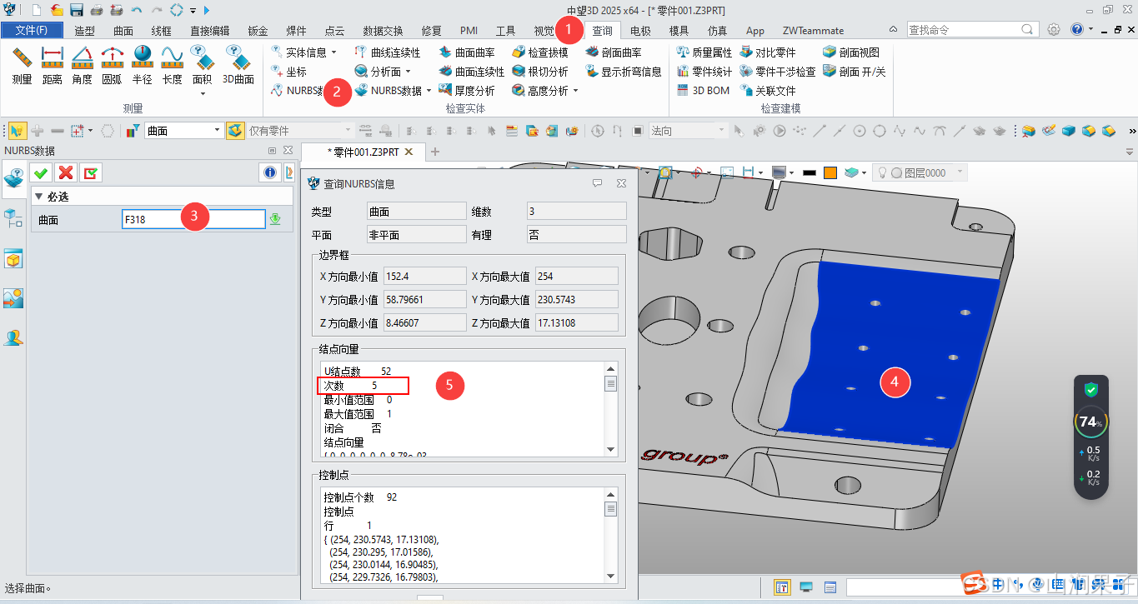Open 曲面曲率 surface curvature analysis
This screenshot has width=1138, height=604.
pyautogui.click(x=467, y=52)
